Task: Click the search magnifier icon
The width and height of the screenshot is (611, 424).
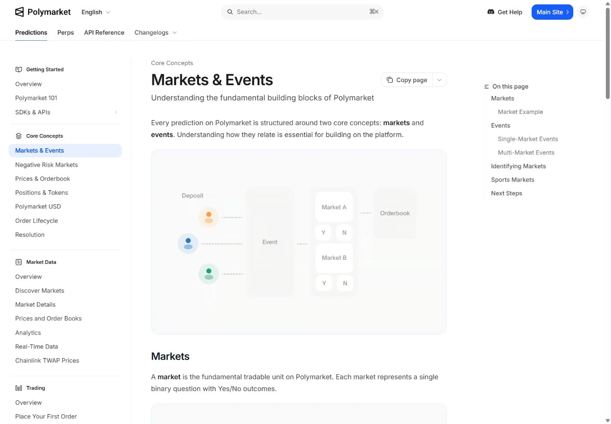Action: (230, 12)
